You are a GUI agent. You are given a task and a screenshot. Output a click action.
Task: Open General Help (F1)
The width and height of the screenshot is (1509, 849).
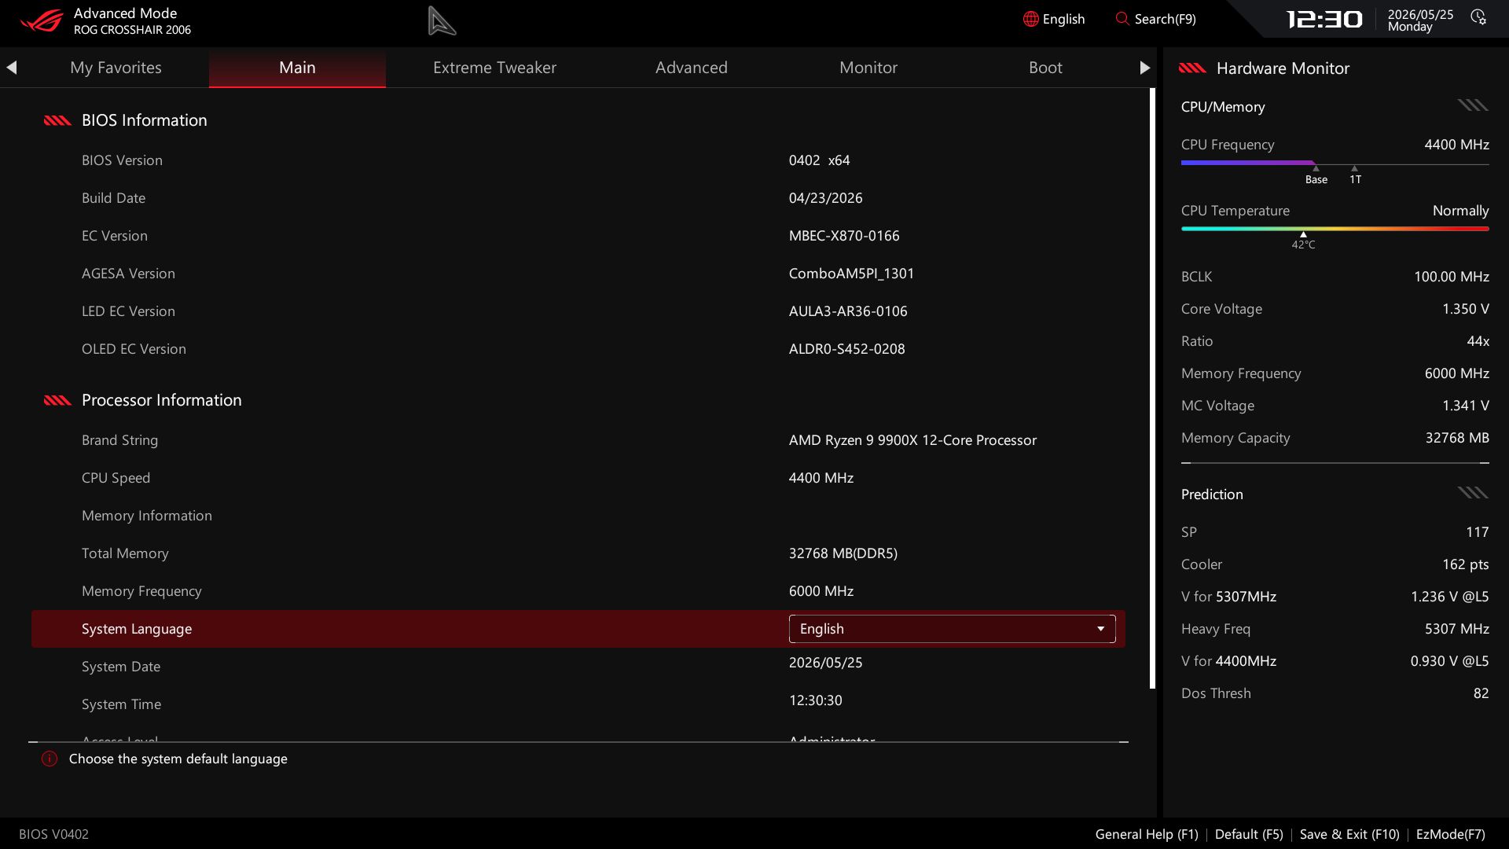click(1147, 834)
